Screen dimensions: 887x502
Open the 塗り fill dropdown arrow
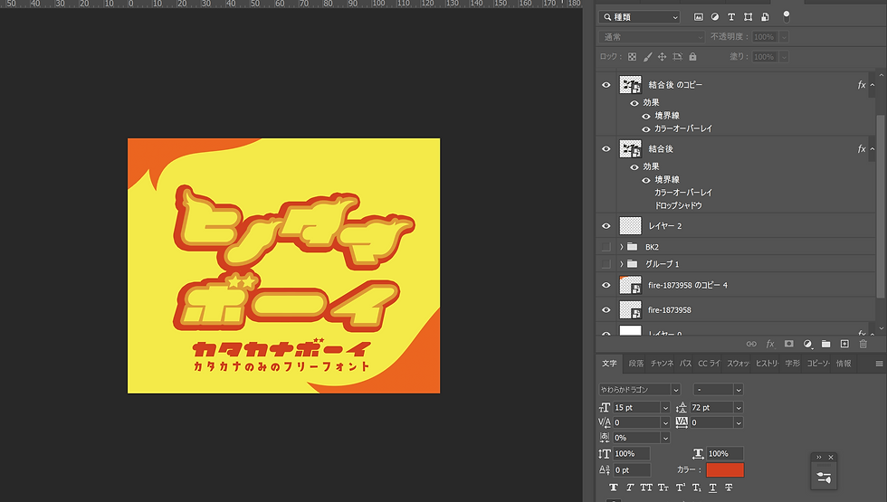pos(784,56)
